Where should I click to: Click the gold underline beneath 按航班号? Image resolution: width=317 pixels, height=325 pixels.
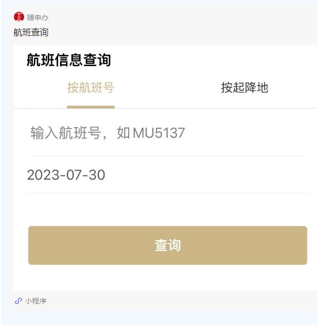(x=91, y=107)
